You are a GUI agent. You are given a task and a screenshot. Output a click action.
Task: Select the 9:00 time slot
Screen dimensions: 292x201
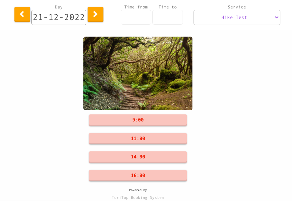tap(138, 120)
